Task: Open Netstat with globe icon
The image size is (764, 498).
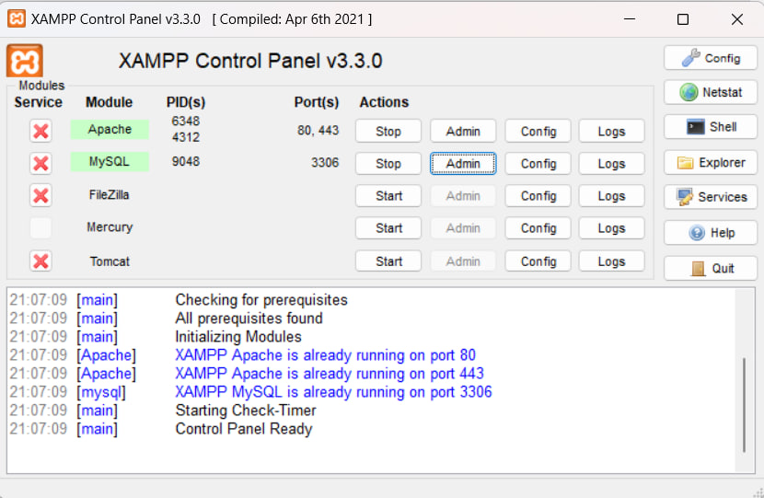Action: 711,92
